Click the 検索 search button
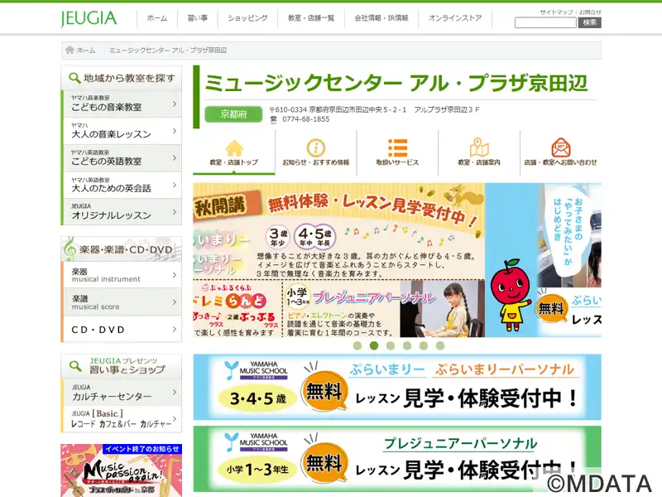 (589, 23)
